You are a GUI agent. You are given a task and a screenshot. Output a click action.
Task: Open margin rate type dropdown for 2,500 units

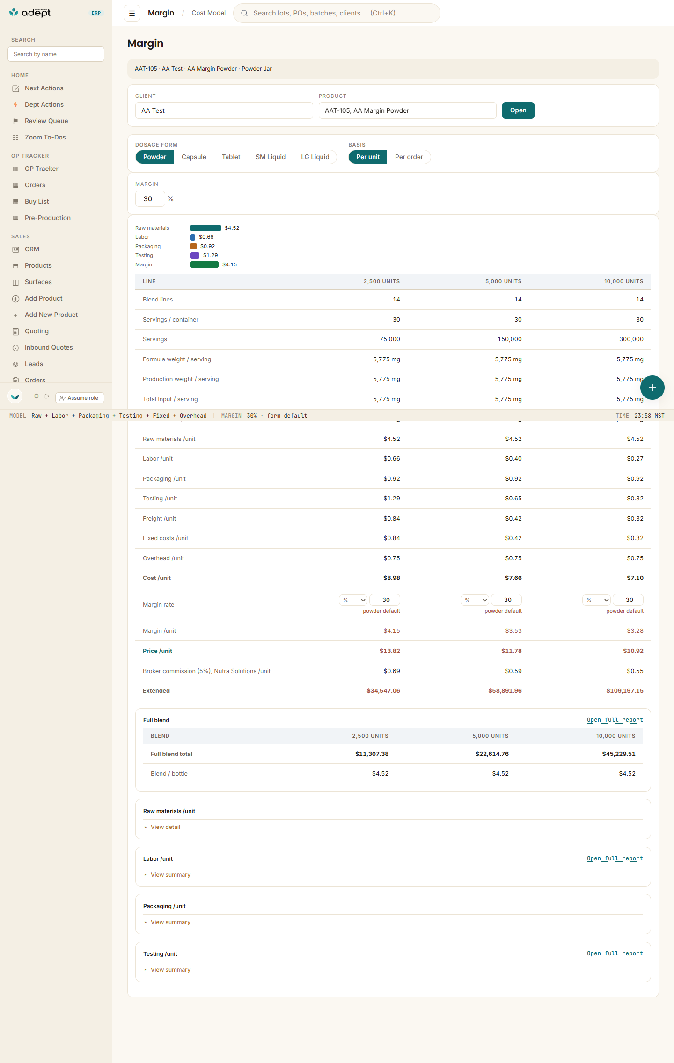click(x=353, y=600)
